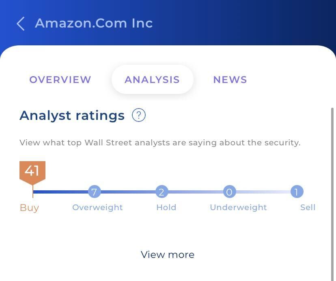The width and height of the screenshot is (336, 281).
Task: Click the Amazon.Com Inc header title
Action: 94,23
